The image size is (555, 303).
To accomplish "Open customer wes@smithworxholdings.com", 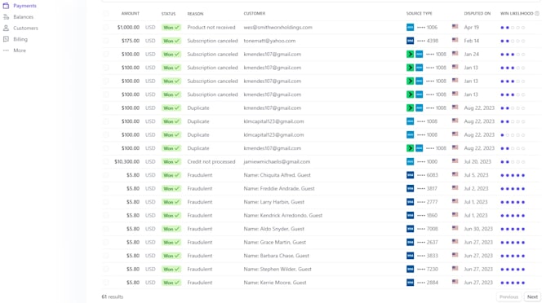I will click(277, 27).
